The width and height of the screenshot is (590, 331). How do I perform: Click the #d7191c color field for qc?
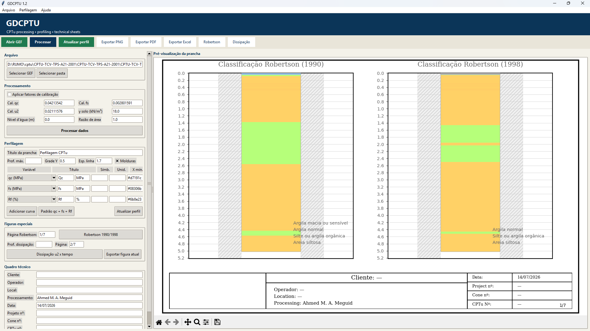coord(135,178)
